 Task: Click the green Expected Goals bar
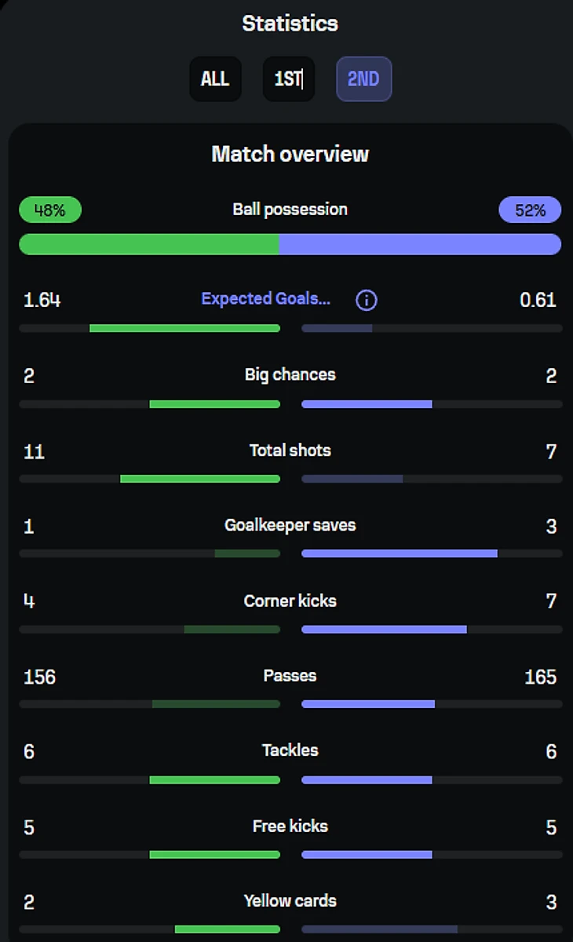[184, 328]
